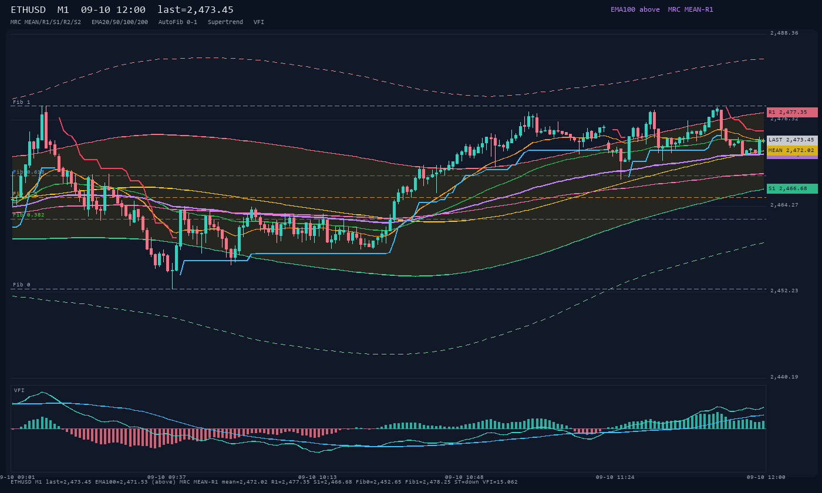Click the ETHUSD symbol in the title
Viewport: 822px width, 493px height.
(x=28, y=9)
